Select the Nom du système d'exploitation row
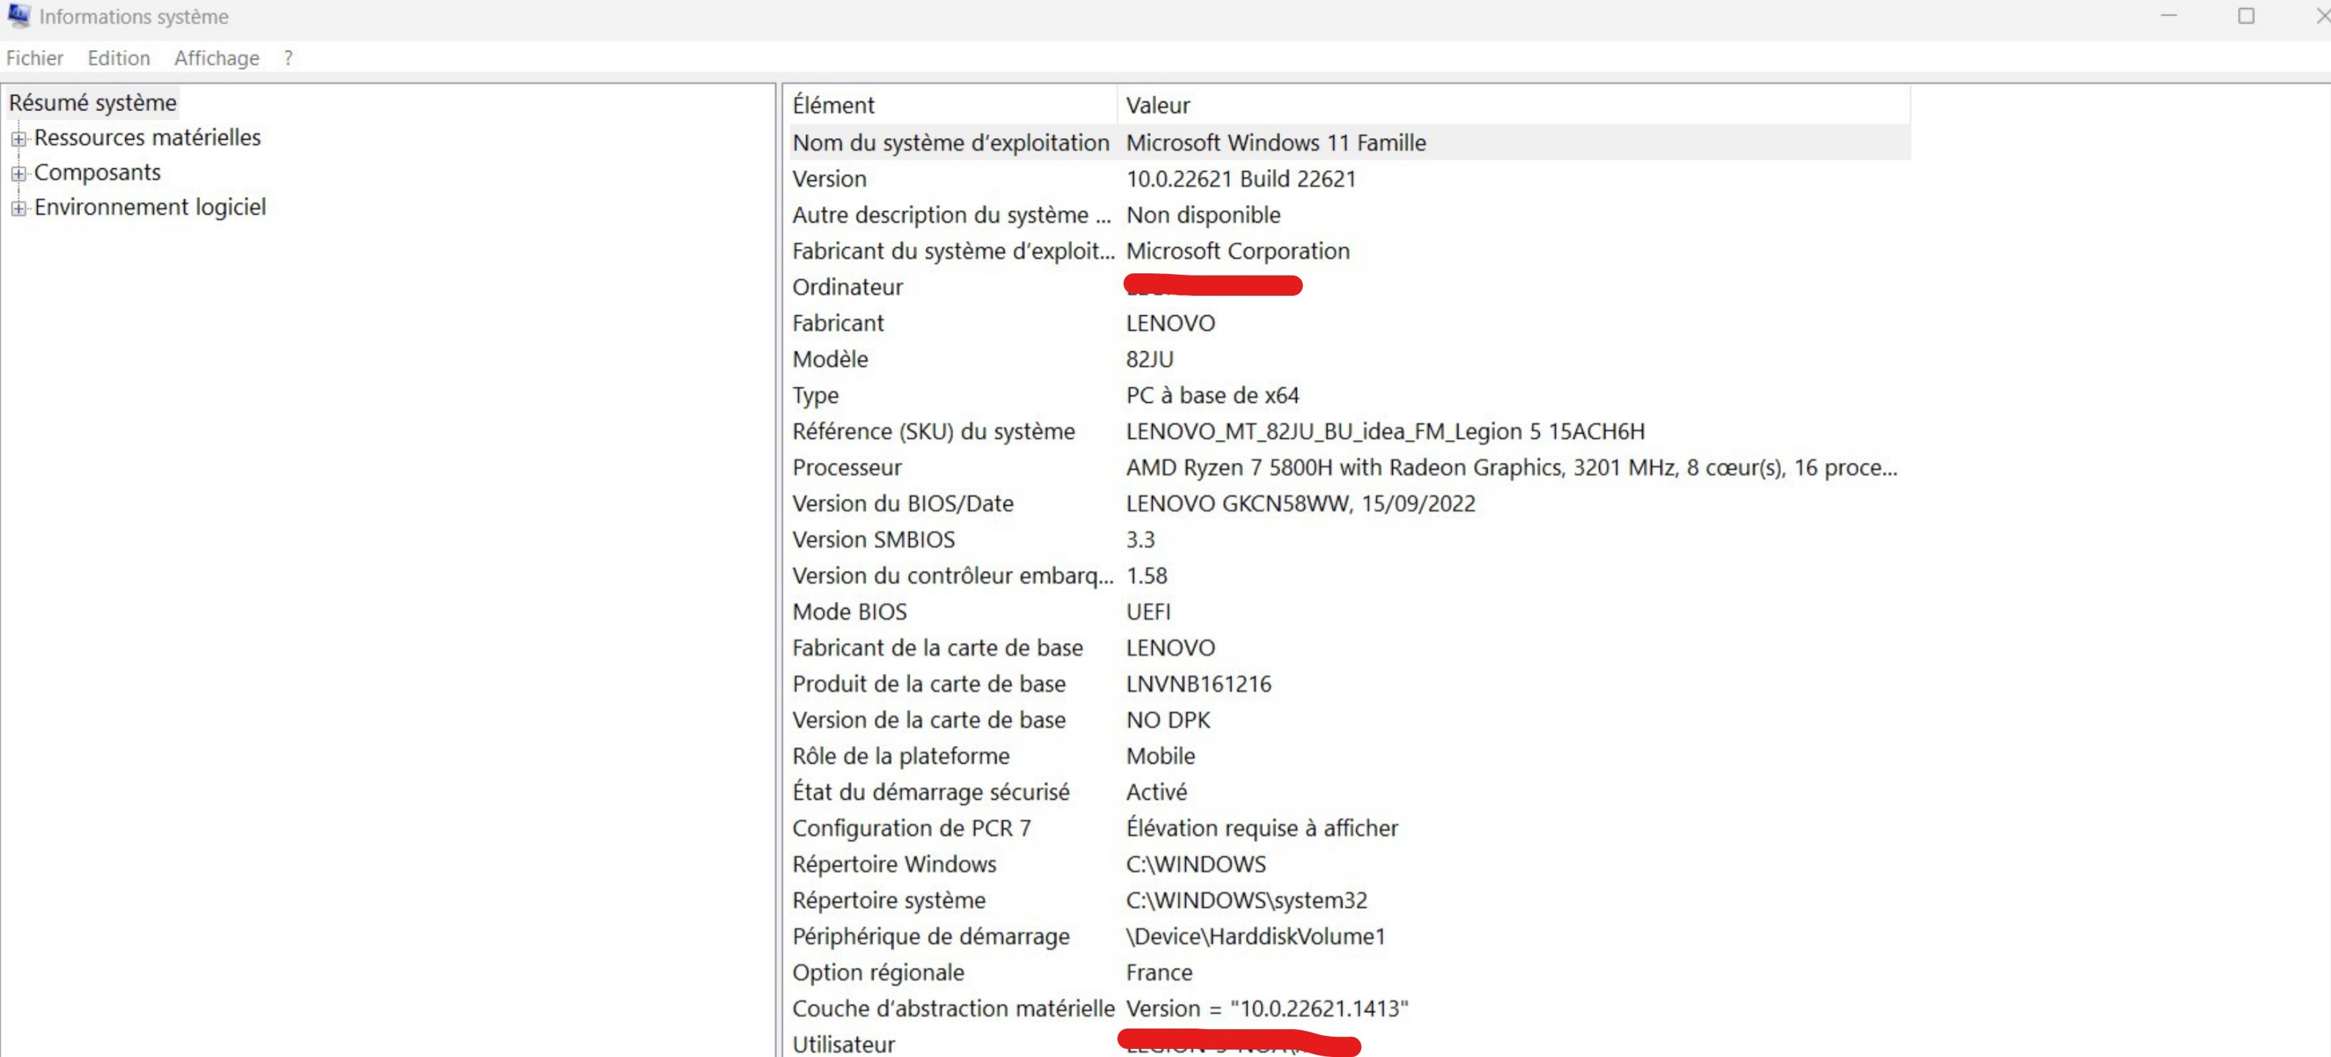This screenshot has height=1057, width=2331. tap(950, 143)
